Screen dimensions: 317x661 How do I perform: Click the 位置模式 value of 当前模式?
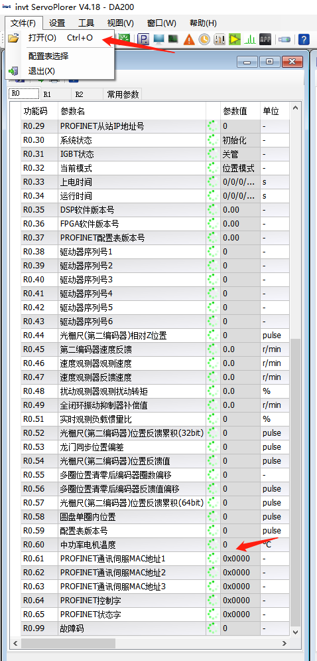(x=239, y=168)
